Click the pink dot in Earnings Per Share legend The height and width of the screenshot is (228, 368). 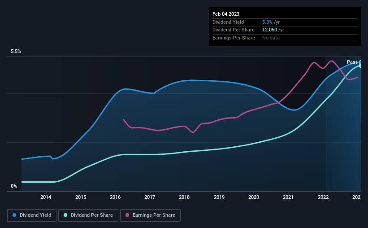[x=127, y=215]
